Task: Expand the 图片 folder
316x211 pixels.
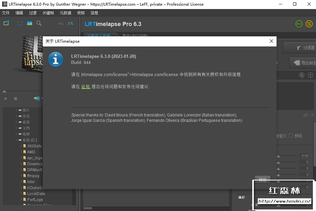Action: click(x=16, y=110)
